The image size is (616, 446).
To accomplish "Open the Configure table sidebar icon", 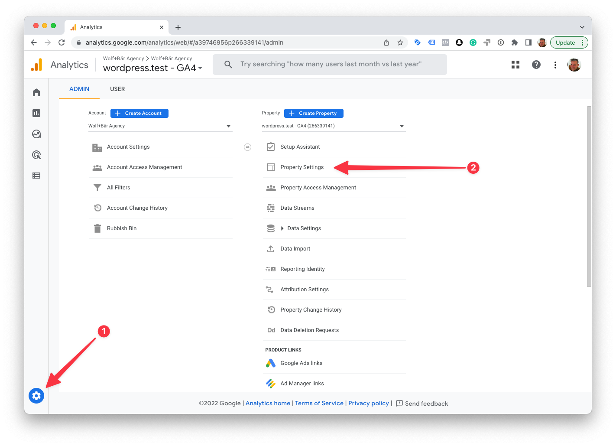I will [x=36, y=176].
